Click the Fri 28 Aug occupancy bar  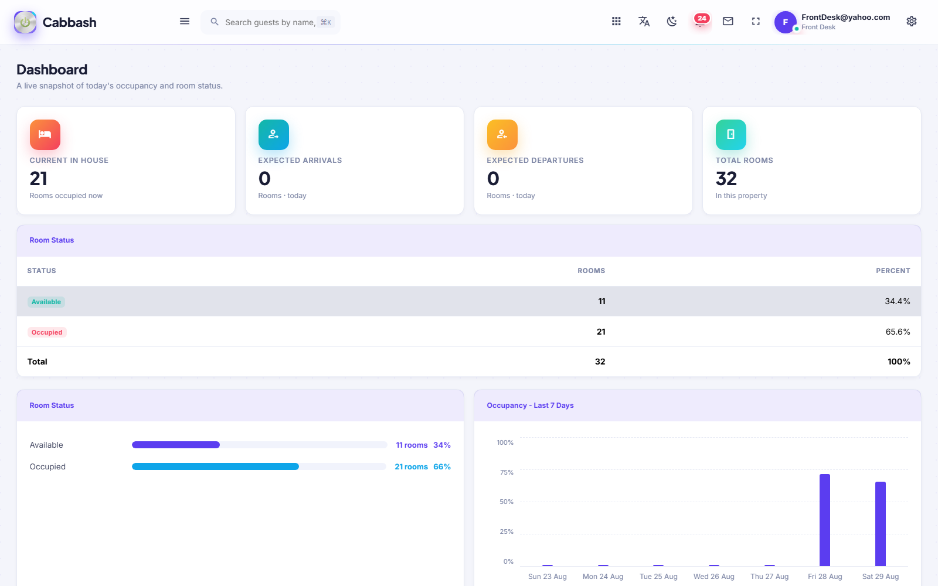(825, 520)
